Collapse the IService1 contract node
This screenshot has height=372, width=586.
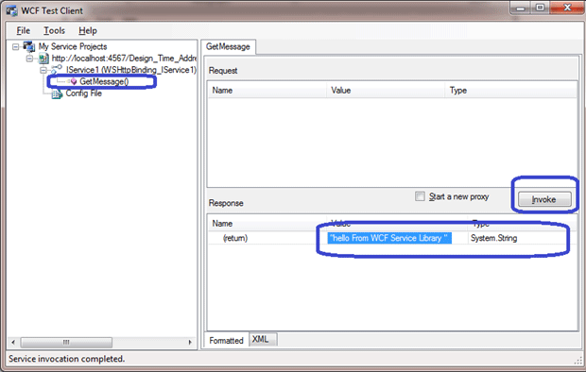tap(43, 70)
